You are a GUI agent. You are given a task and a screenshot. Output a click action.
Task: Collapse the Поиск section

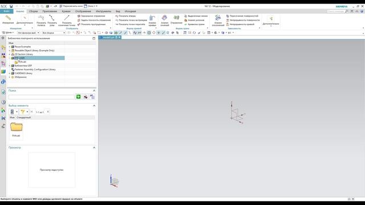pos(94,91)
